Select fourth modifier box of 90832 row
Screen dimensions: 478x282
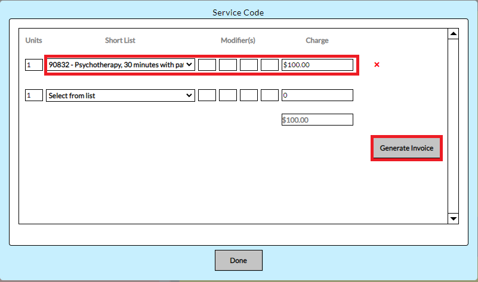(x=270, y=65)
